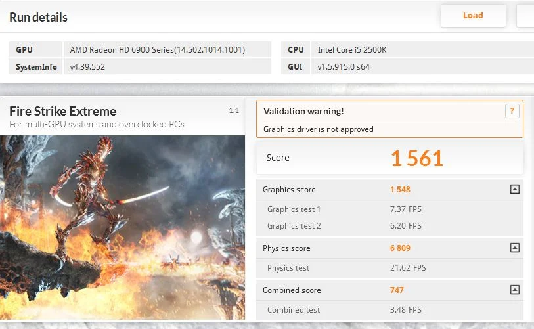Select the GPU value AMD Radeon HD 6900 Series
Viewport: 534px width, 329px height.
point(158,50)
